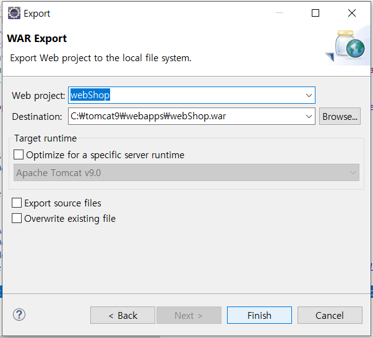Image resolution: width=373 pixels, height=338 pixels.
Task: Tick the Export source files checkbox
Action: tap(17, 203)
